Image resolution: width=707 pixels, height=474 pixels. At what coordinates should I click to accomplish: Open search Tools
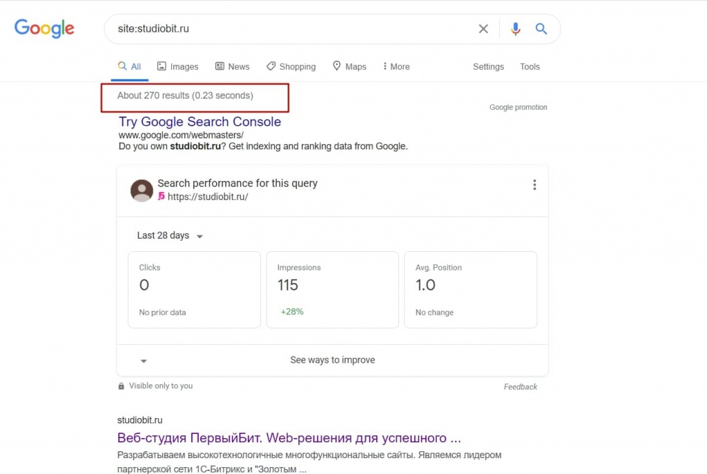[x=530, y=67]
